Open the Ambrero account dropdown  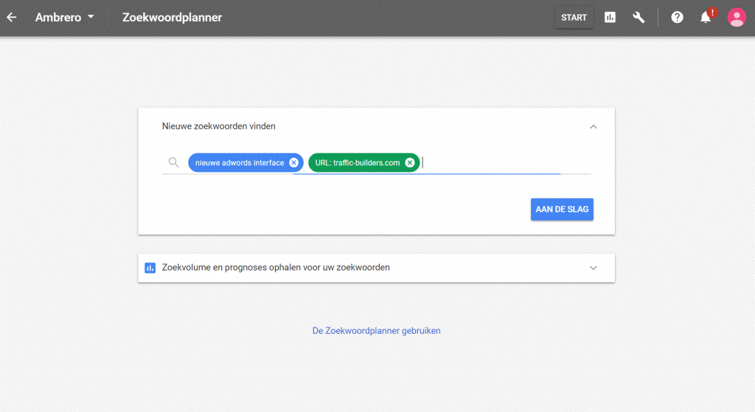pyautogui.click(x=65, y=17)
